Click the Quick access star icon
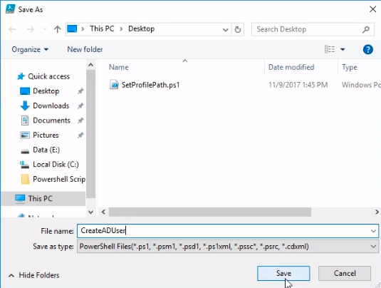Image resolution: width=381 pixels, height=288 pixels. [x=21, y=76]
